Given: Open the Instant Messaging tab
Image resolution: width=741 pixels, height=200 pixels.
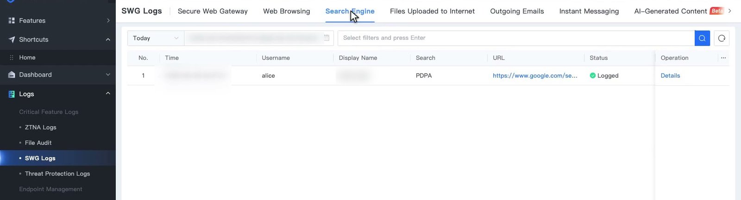Looking at the screenshot, I should click(589, 11).
